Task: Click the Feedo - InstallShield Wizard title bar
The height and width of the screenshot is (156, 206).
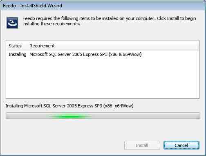Action: tap(103, 6)
